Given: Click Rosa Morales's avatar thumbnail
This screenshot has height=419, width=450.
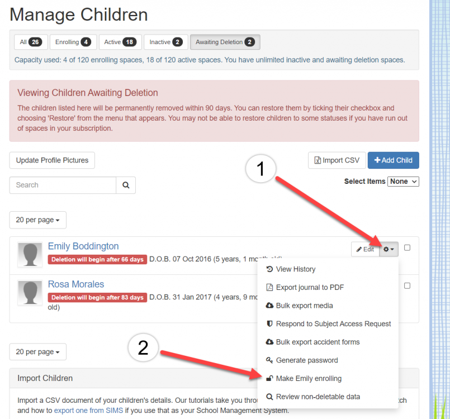Looking at the screenshot, I should (x=30, y=293).
